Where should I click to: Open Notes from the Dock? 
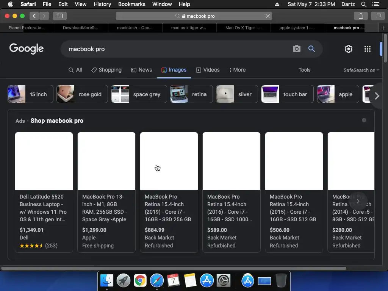pyautogui.click(x=190, y=281)
